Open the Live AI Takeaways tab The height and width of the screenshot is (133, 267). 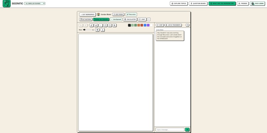coord(173,25)
